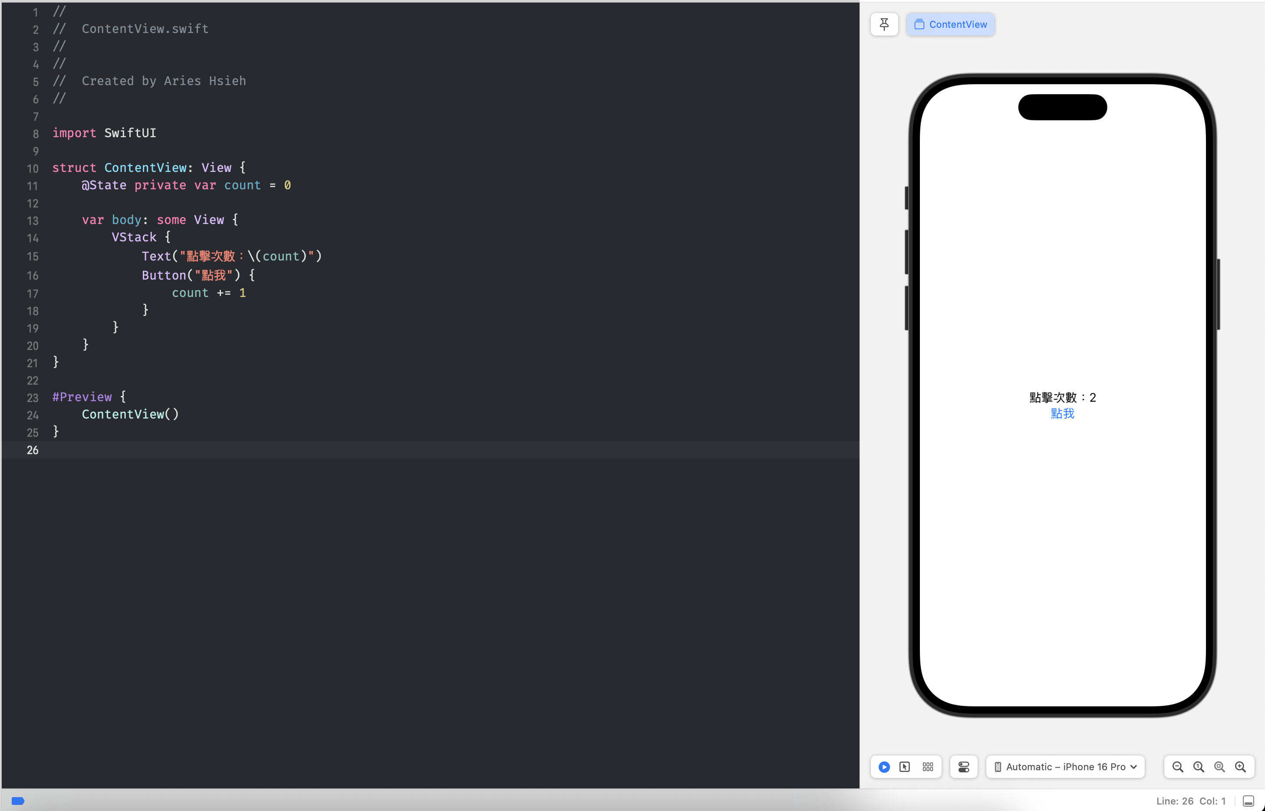Toggle the debug area panel
The height and width of the screenshot is (811, 1265).
click(1248, 801)
